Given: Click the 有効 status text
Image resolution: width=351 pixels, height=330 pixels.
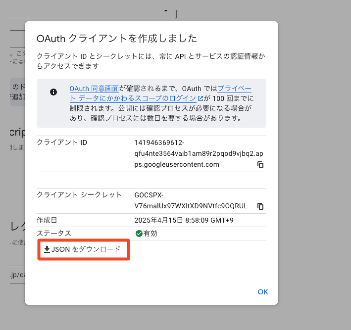Looking at the screenshot, I should pos(150,233).
